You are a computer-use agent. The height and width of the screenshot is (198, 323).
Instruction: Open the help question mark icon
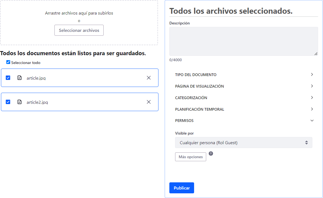point(211,154)
